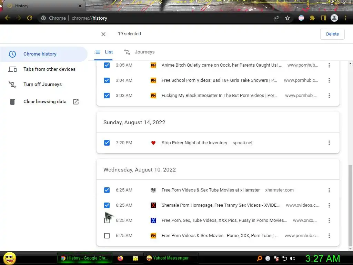Viewport: 353px width, 265px height.
Task: Click the external-link icon next to Clear browsing data
Action: pos(76,102)
